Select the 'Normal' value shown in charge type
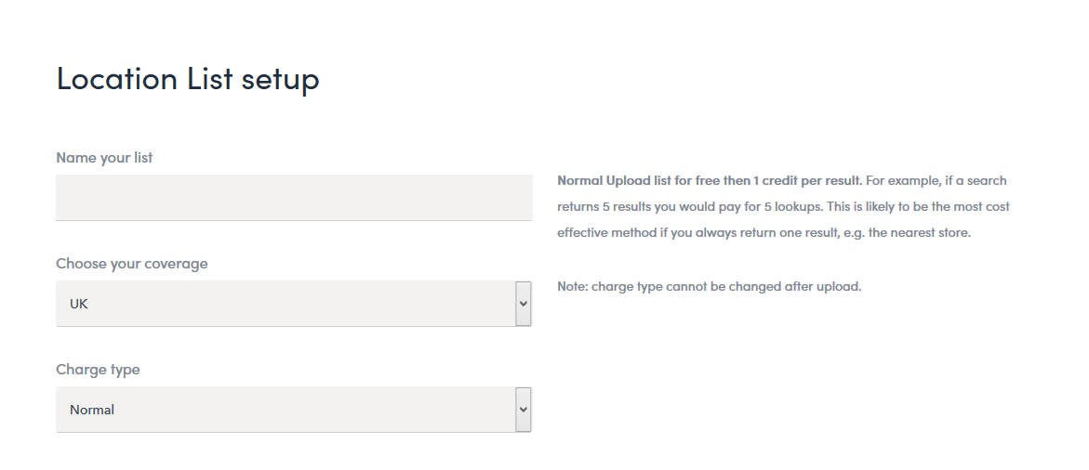The height and width of the screenshot is (470, 1089). [x=92, y=410]
